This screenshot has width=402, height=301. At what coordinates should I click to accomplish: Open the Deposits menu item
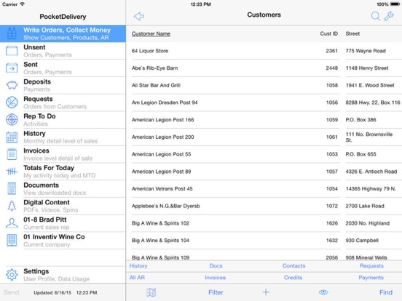[x=63, y=85]
